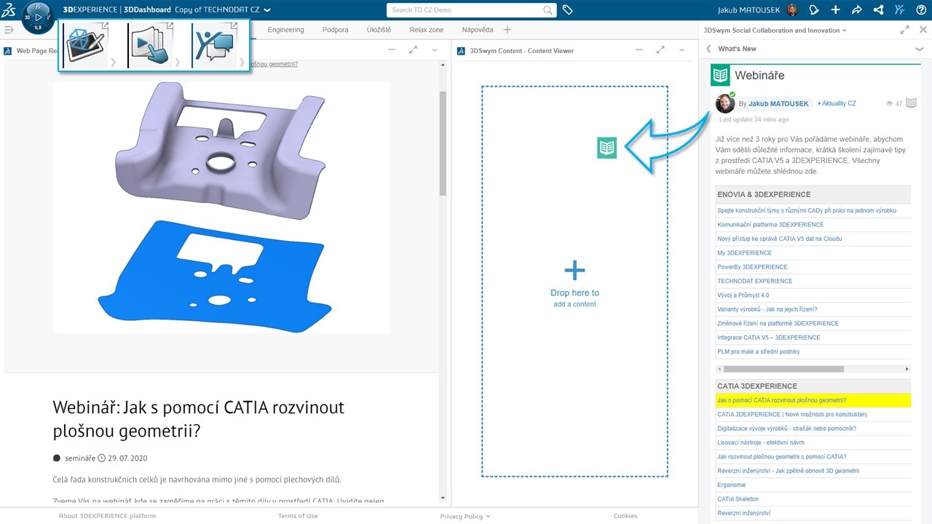Click the sheet metal part image
This screenshot has height=524, width=932.
221,207
